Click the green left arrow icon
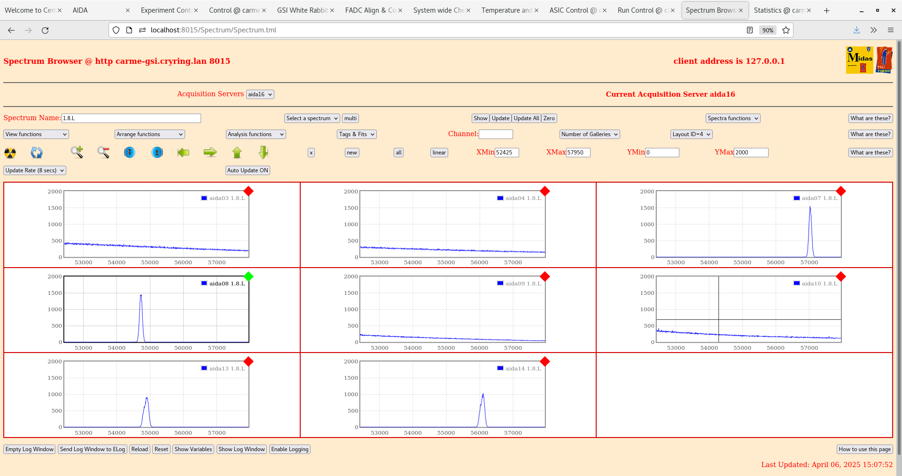This screenshot has height=476, width=902. tap(183, 152)
